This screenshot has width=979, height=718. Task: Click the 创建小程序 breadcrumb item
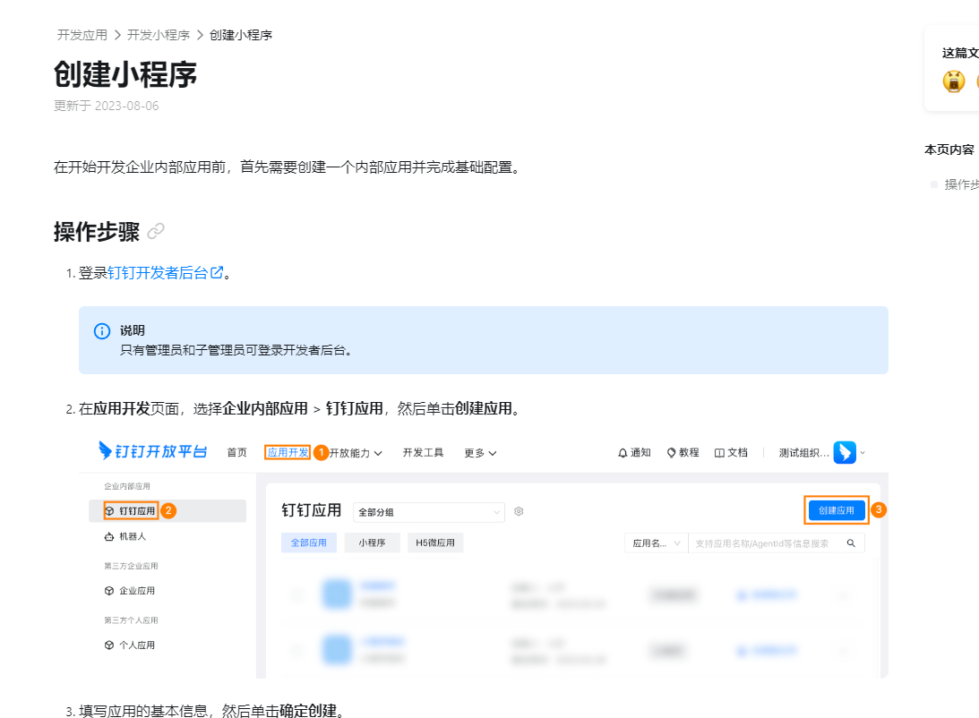point(241,35)
